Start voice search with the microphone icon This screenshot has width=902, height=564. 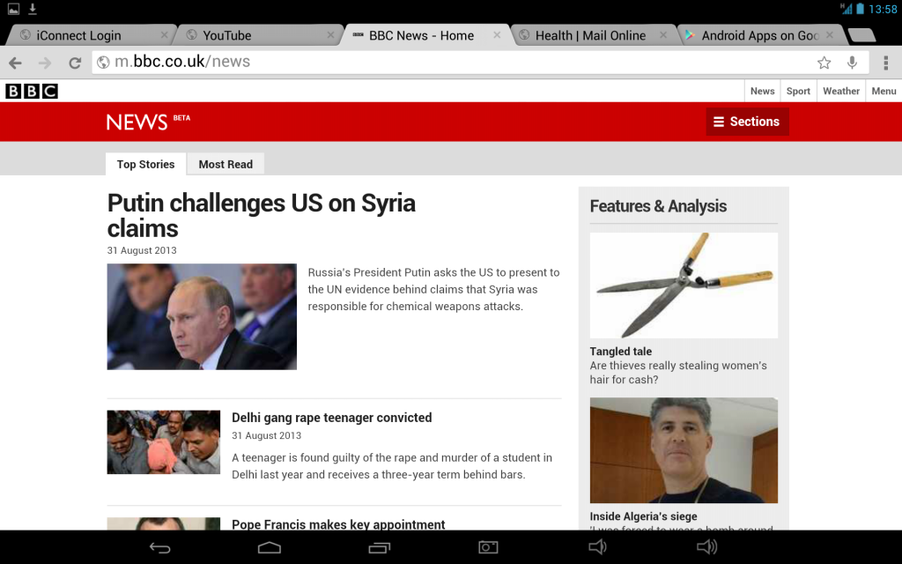(x=851, y=63)
